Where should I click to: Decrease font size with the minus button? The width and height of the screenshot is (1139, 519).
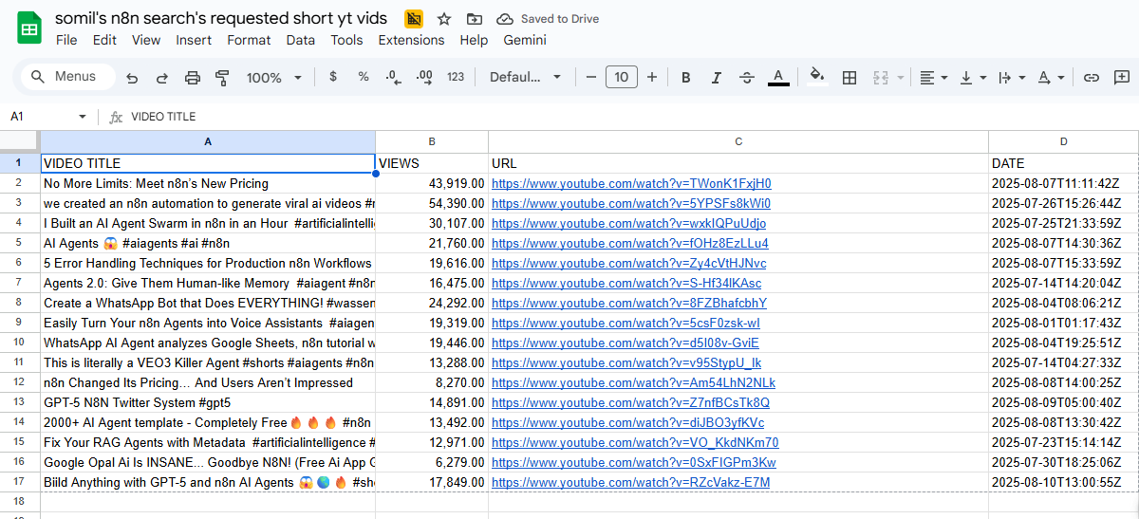click(x=591, y=77)
